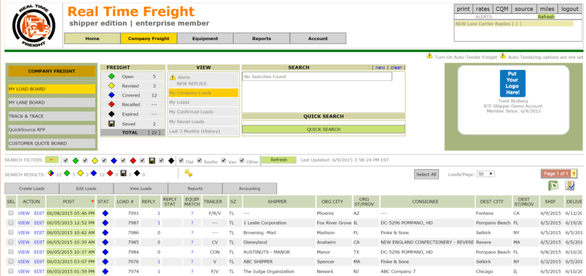Screen dimensions: 586x276
Task: Toggle the Saved floppy filter checkbox
Action: point(143,161)
